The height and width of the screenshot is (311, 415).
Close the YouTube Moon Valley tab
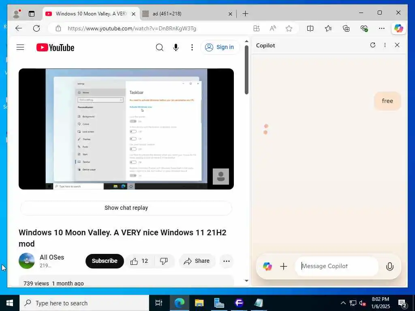coord(134,14)
